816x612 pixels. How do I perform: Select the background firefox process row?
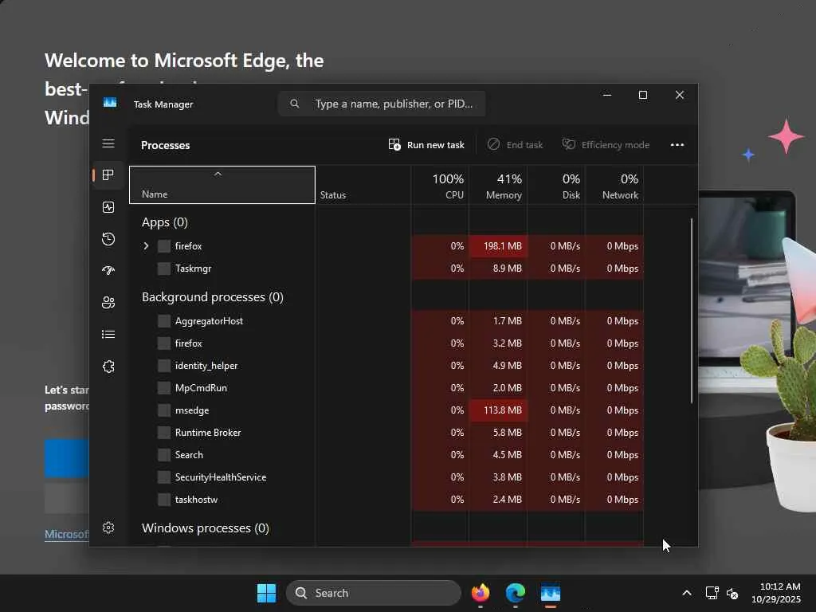[x=386, y=343]
